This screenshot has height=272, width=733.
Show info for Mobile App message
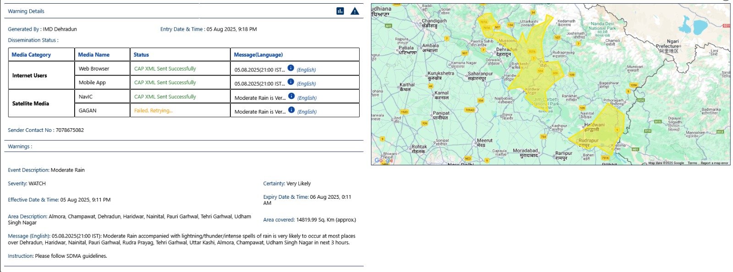(x=290, y=82)
